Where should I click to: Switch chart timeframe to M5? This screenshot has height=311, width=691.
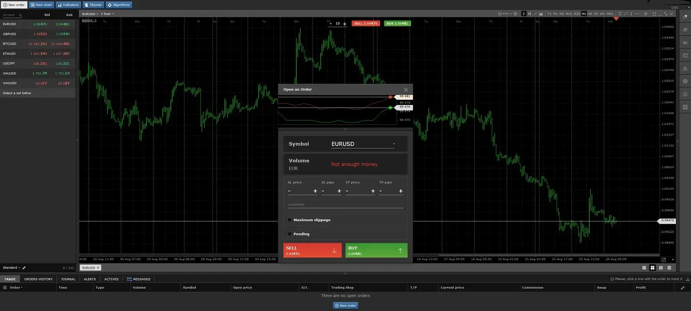tap(562, 14)
